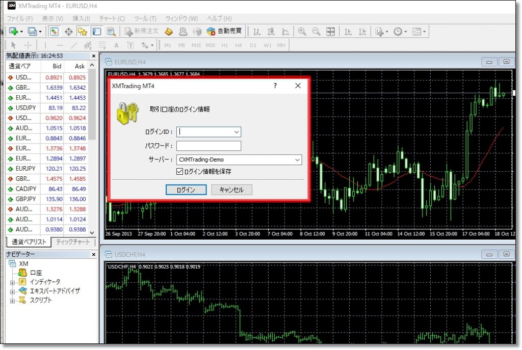Switch to the 通貨ペアリスト tab
The height and width of the screenshot is (350, 522).
point(29,242)
